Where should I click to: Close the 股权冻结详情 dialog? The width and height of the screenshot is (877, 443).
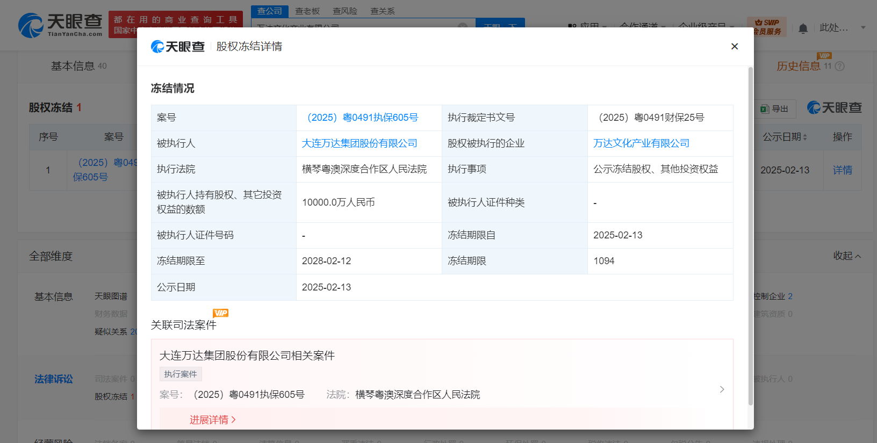coord(734,47)
